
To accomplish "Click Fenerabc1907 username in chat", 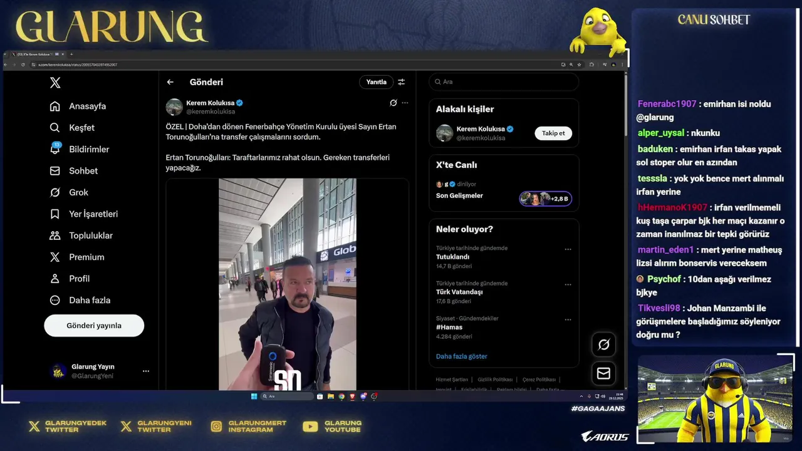I will pyautogui.click(x=667, y=104).
